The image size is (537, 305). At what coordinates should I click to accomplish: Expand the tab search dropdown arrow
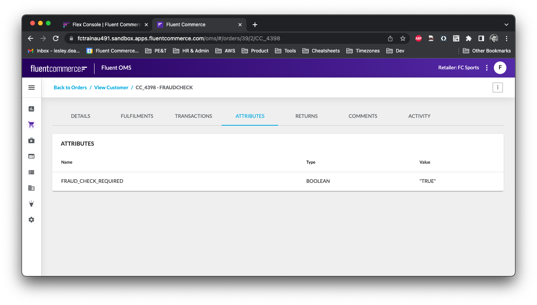pos(506,25)
